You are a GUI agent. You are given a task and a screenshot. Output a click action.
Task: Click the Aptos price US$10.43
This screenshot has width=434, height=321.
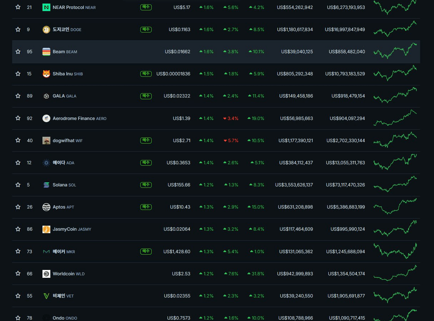point(180,207)
